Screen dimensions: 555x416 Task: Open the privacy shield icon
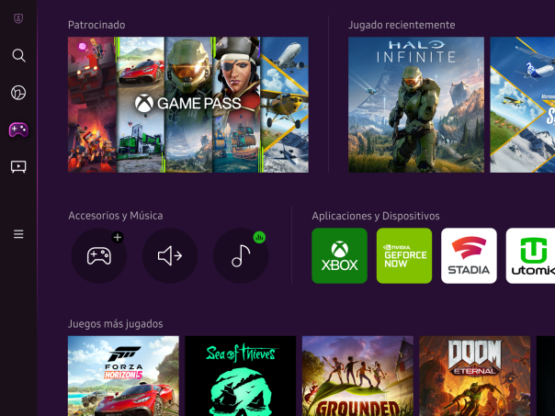pos(18,18)
